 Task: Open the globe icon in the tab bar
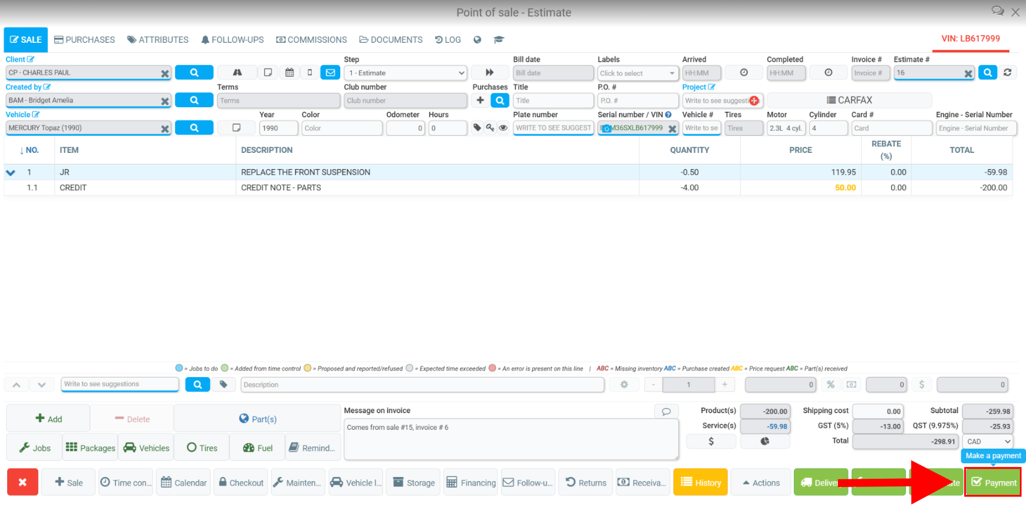click(x=477, y=39)
